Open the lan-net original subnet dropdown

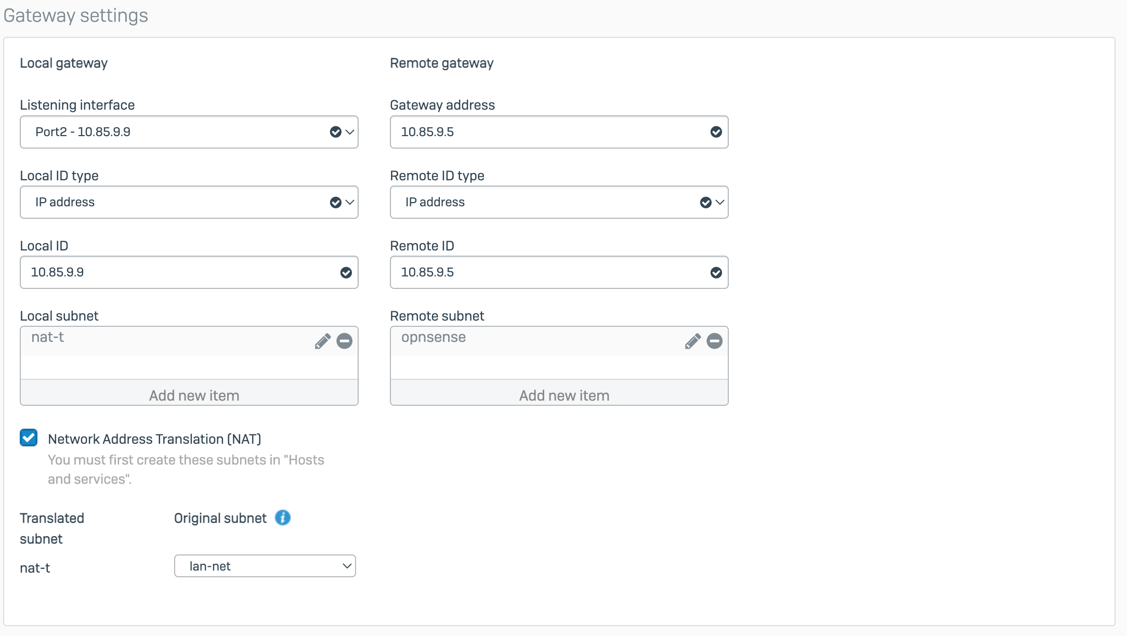265,566
